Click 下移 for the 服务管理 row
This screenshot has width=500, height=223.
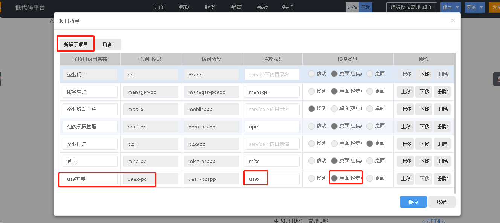point(424,92)
